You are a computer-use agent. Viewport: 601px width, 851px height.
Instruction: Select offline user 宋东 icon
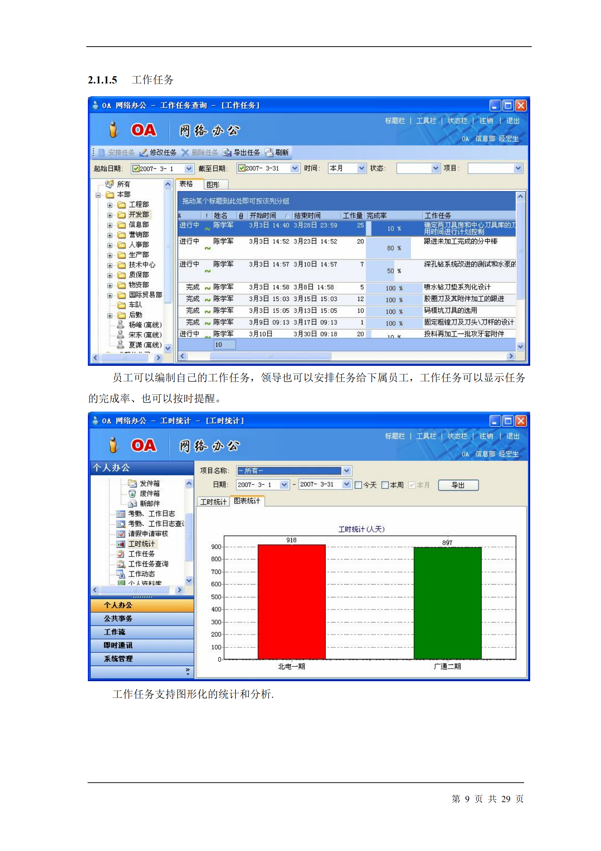120,335
